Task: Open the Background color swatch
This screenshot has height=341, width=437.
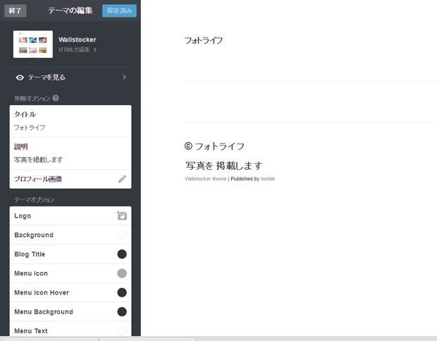Action: (122, 235)
